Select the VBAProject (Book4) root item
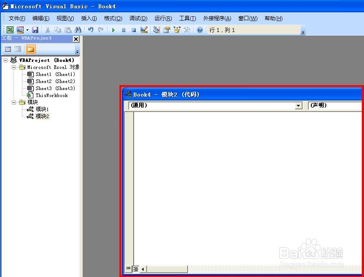This screenshot has height=277, width=364. [x=47, y=61]
